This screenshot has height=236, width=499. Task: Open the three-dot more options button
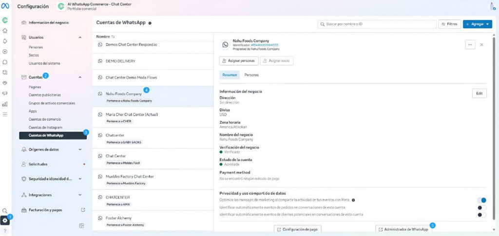(470, 44)
